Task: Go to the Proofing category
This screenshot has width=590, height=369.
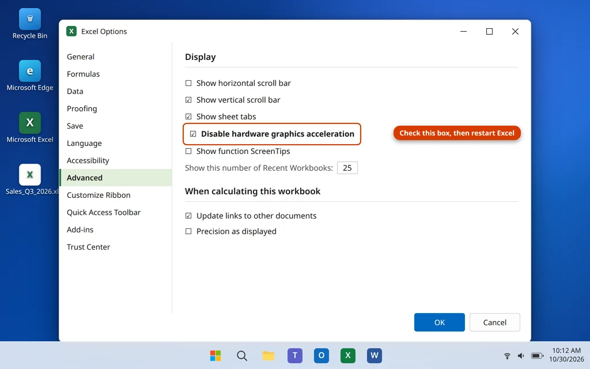Action: tap(115, 109)
